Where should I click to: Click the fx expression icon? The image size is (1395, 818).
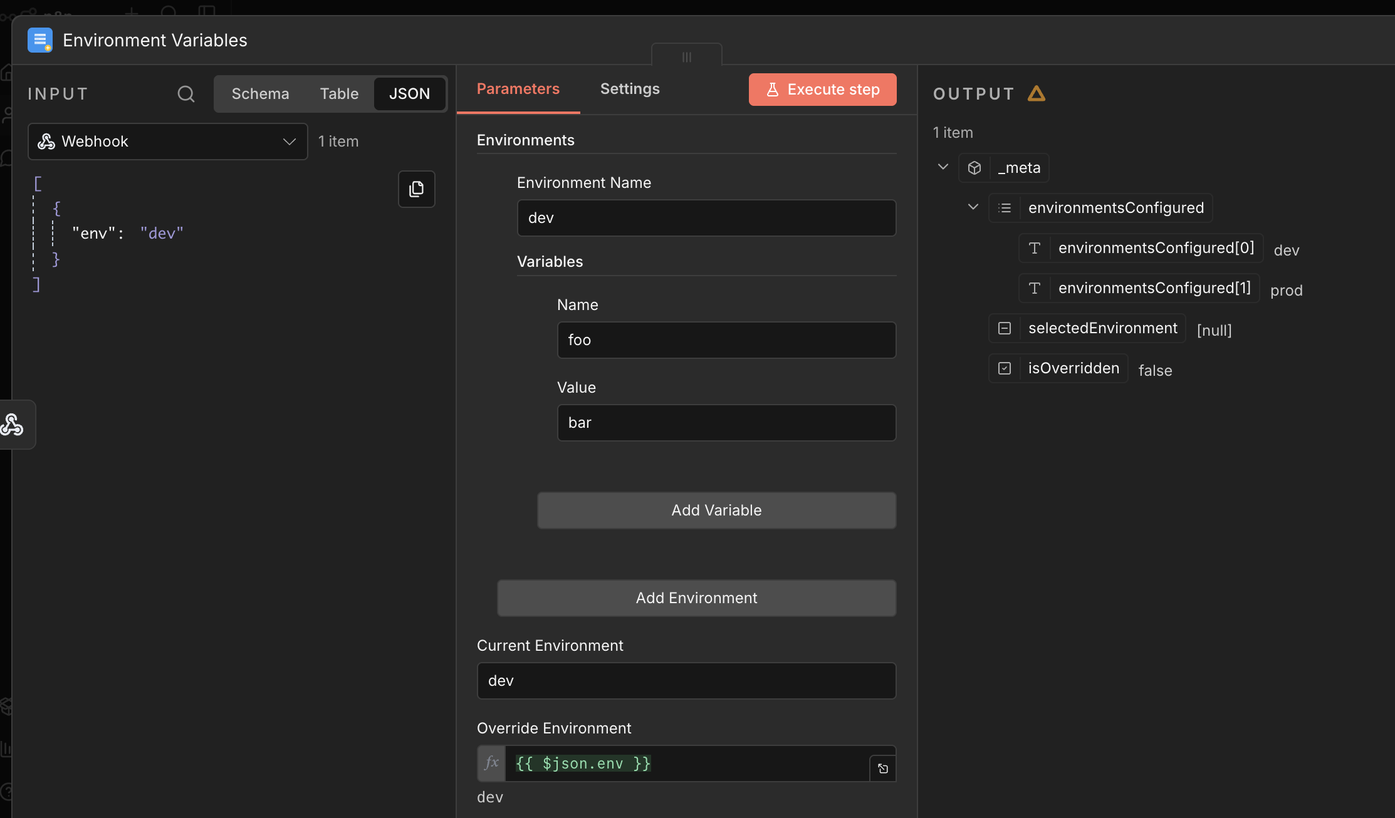point(491,763)
